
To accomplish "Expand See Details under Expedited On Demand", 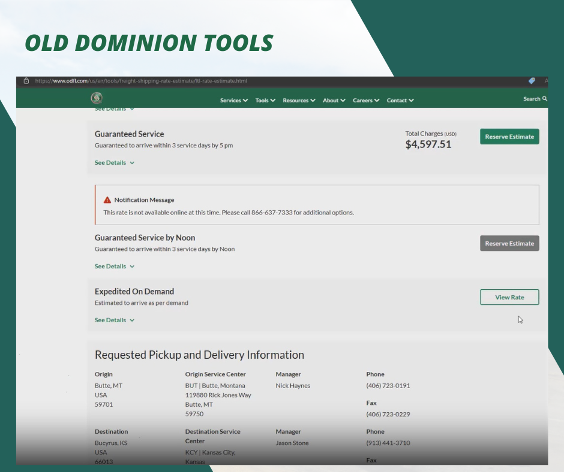I will tap(115, 320).
